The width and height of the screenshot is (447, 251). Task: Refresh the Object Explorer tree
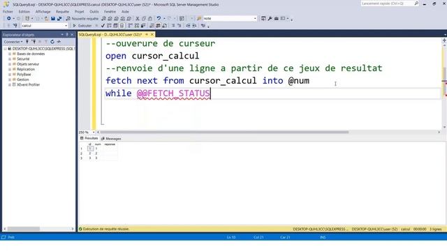click(52, 42)
